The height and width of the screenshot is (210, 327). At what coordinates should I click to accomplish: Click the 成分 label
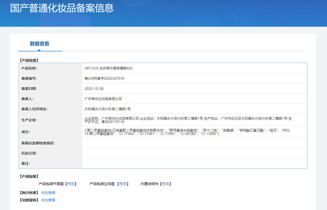pos(26,132)
